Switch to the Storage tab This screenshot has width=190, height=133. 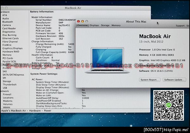click(x=105, y=25)
